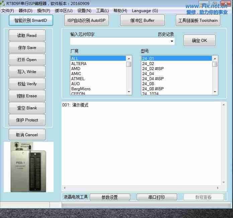The height and width of the screenshot is (218, 233).
Task: Open the 文件(F) menu
Action: [x=8, y=11]
